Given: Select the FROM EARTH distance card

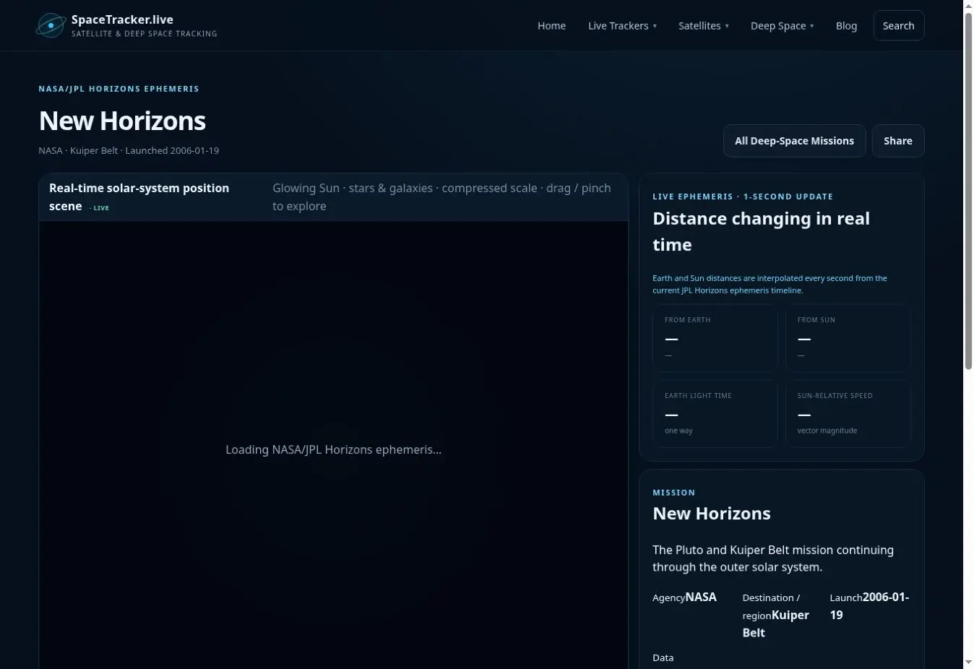Looking at the screenshot, I should point(715,337).
